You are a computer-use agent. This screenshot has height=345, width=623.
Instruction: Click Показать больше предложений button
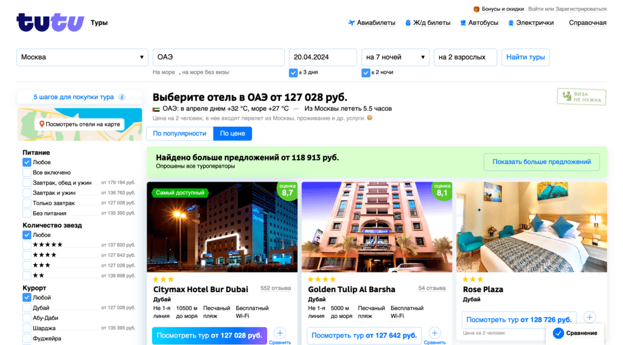(x=541, y=162)
